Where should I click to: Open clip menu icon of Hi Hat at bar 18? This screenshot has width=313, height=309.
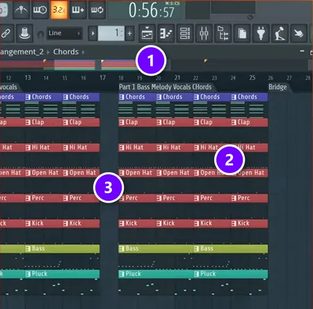122,147
